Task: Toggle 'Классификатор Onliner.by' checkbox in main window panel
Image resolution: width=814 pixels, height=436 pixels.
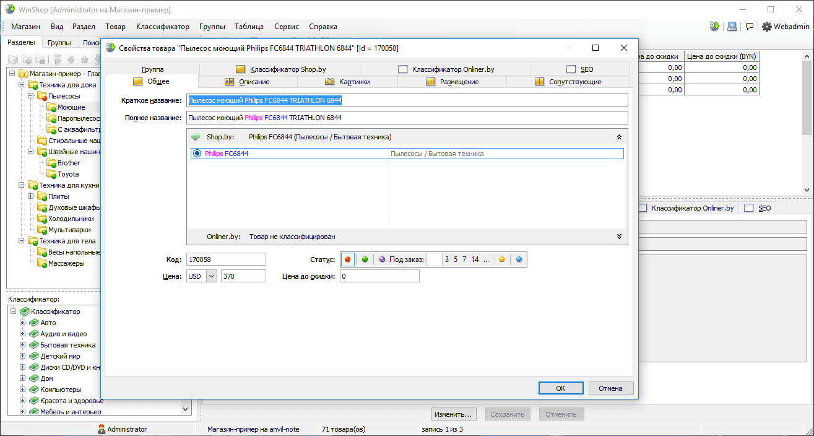Action: [x=643, y=208]
